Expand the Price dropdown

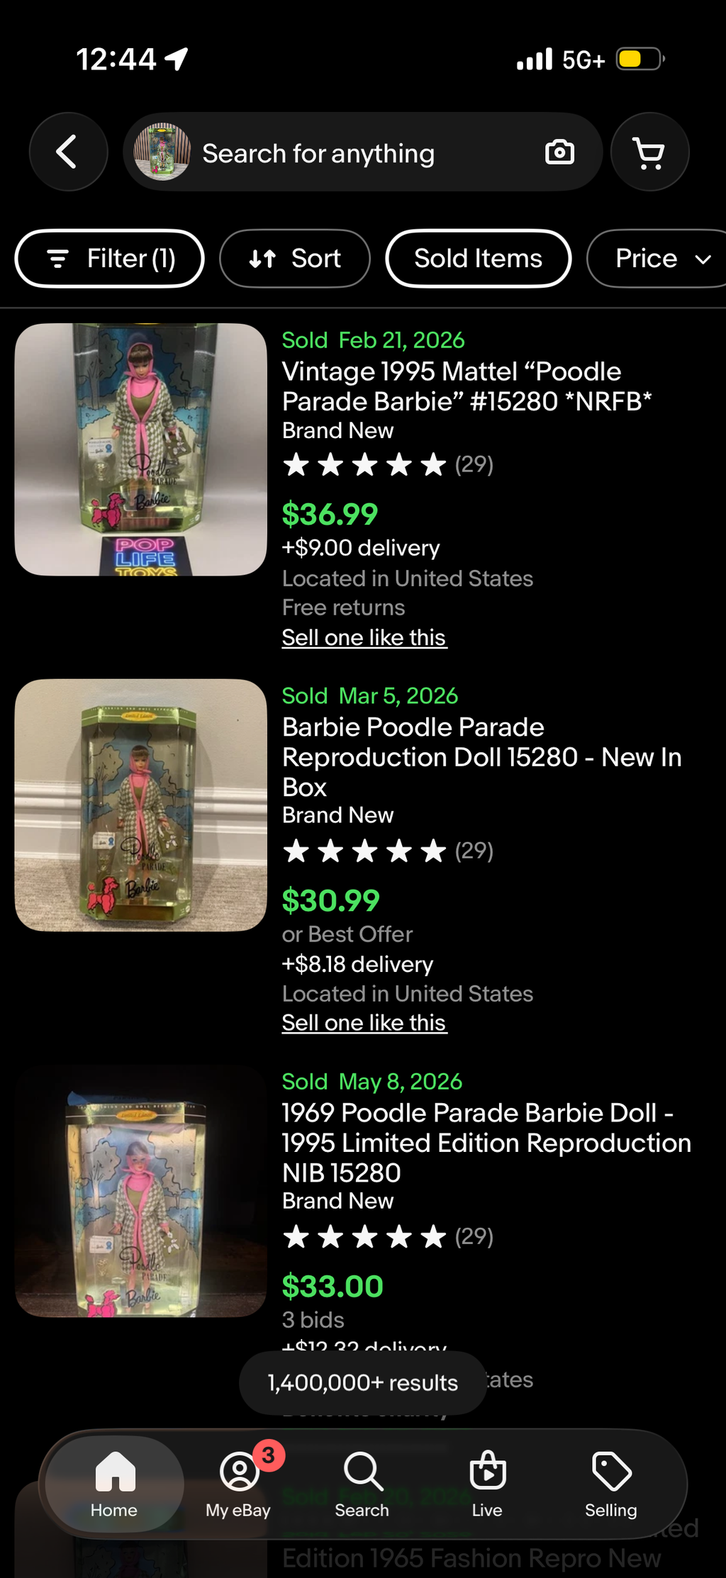[x=658, y=259]
